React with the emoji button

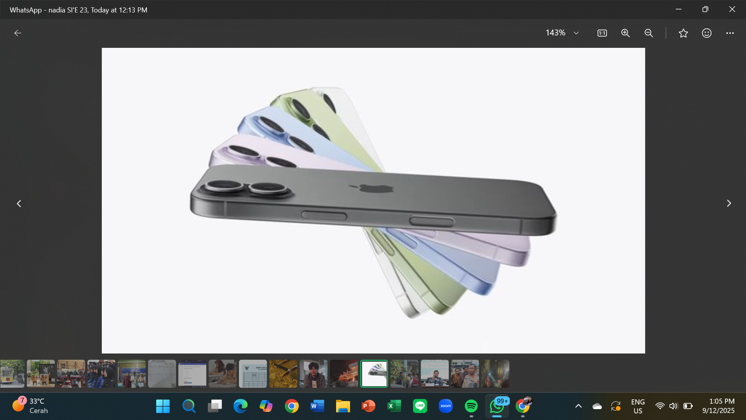[707, 33]
